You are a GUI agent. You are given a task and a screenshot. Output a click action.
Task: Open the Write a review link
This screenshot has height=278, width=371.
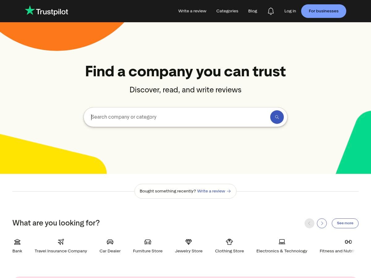click(x=192, y=11)
